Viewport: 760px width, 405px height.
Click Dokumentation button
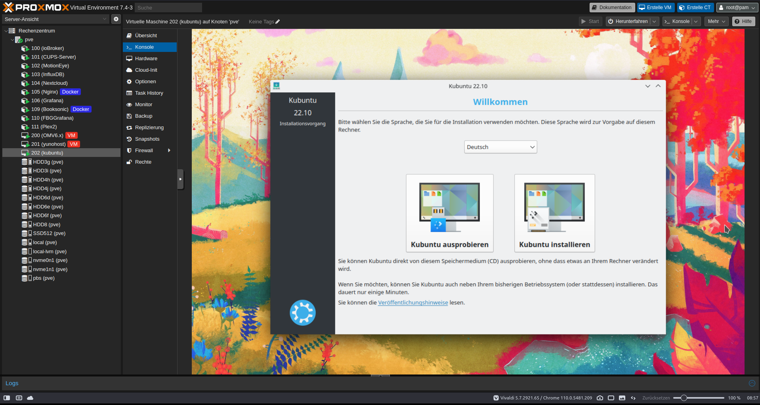[x=612, y=8]
